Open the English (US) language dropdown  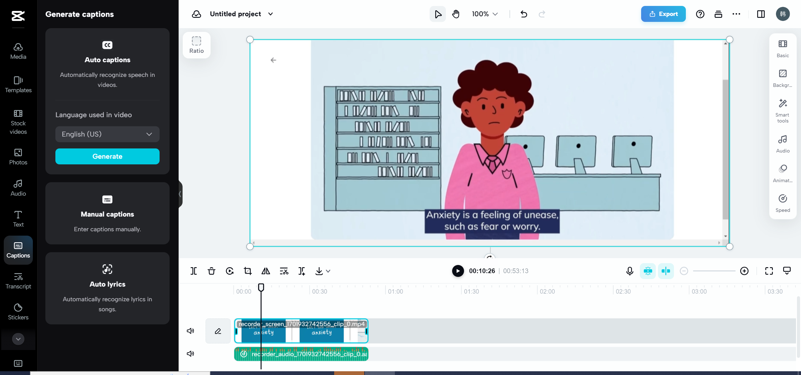(107, 134)
